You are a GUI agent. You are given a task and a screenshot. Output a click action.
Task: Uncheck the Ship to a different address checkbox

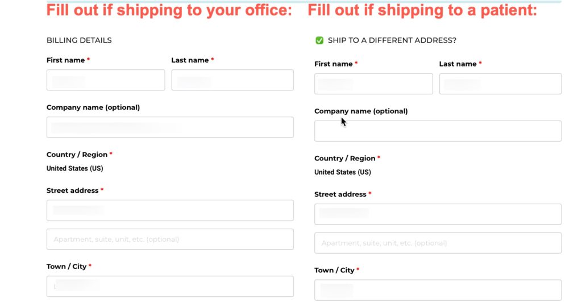coord(319,40)
